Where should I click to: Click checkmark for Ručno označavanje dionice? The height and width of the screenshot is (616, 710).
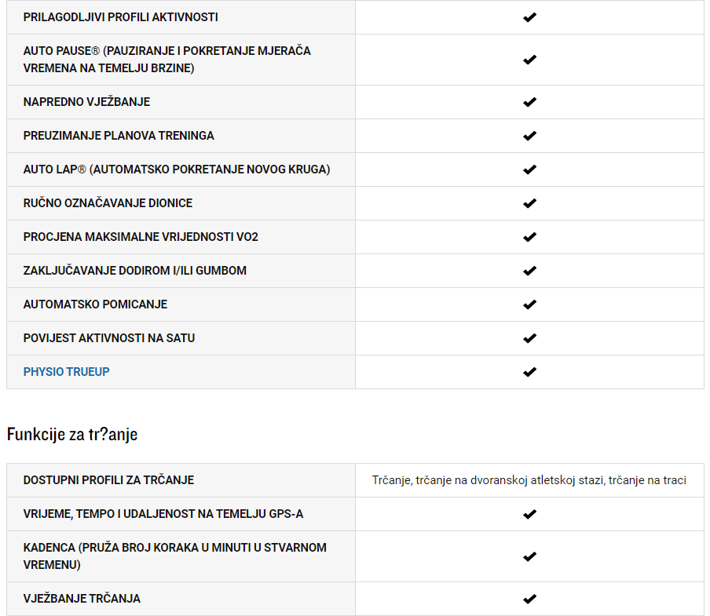point(529,203)
